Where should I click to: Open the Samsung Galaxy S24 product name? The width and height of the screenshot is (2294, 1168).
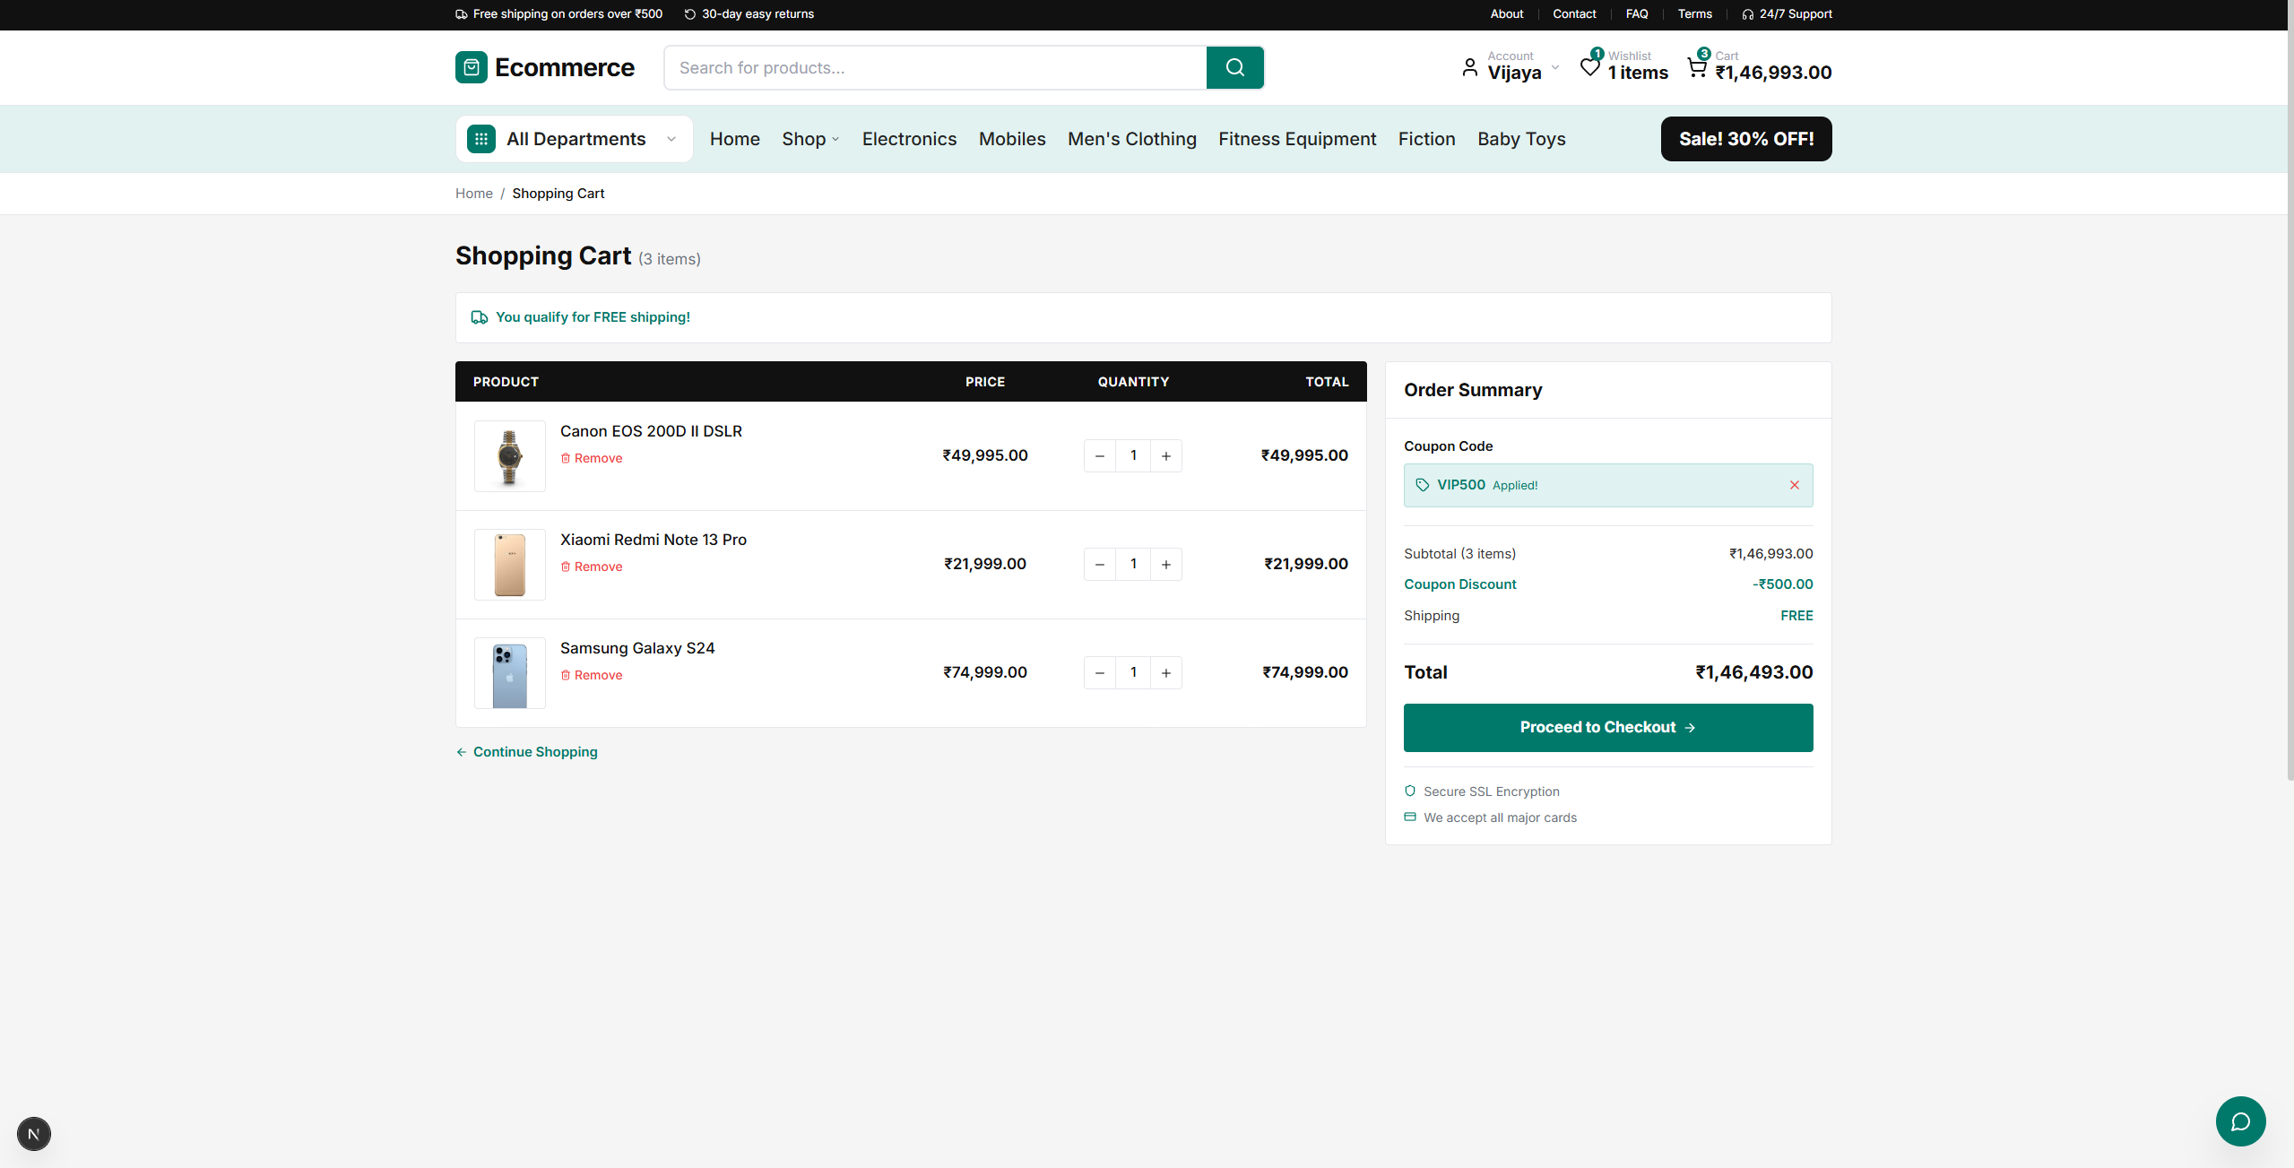coord(637,648)
